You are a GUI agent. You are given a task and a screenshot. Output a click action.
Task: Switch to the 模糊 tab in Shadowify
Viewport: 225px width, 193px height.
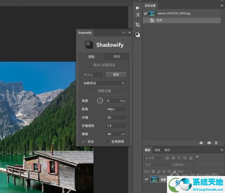coord(117,57)
